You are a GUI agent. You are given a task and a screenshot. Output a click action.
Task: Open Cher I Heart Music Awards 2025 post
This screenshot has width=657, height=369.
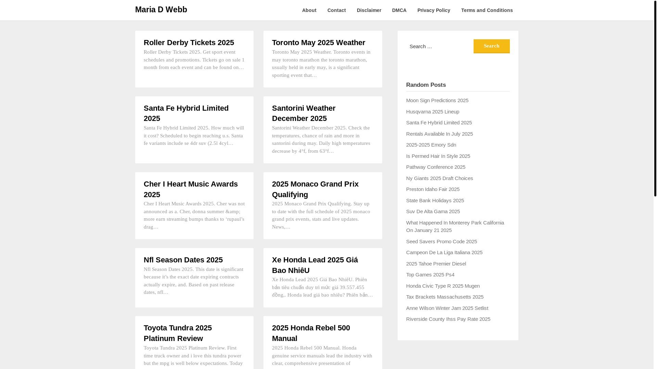191,189
